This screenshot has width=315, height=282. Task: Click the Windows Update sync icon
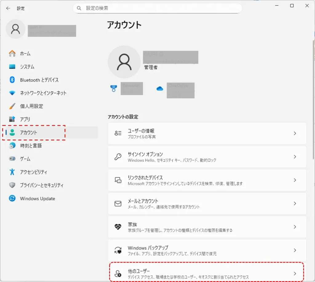[x=12, y=198]
